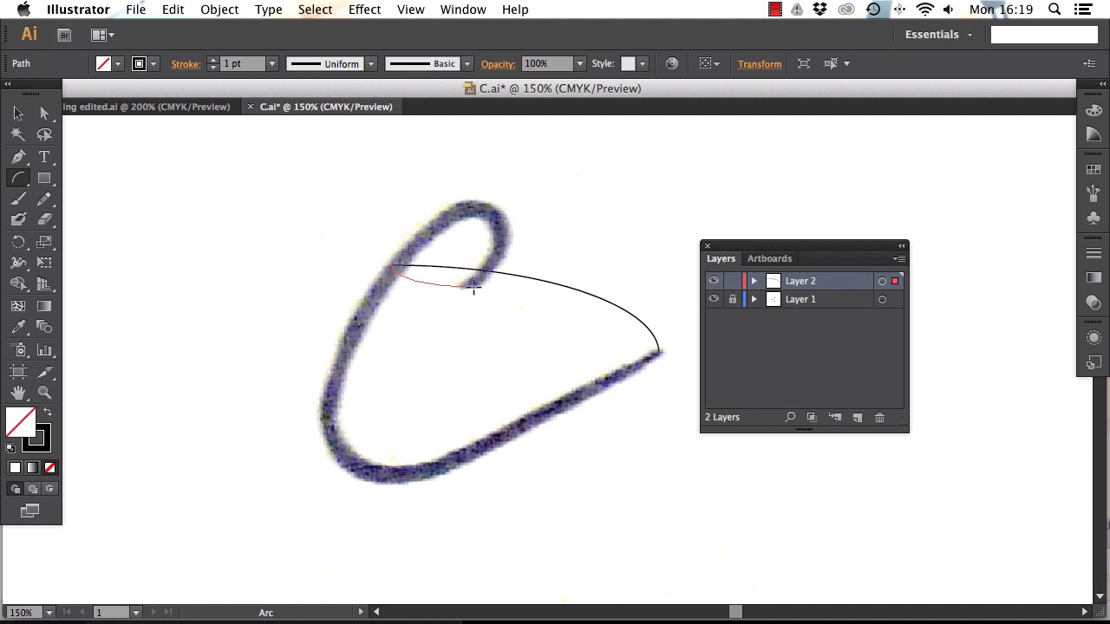Open the Effect menu
Screen dimensions: 1110x624
(364, 10)
